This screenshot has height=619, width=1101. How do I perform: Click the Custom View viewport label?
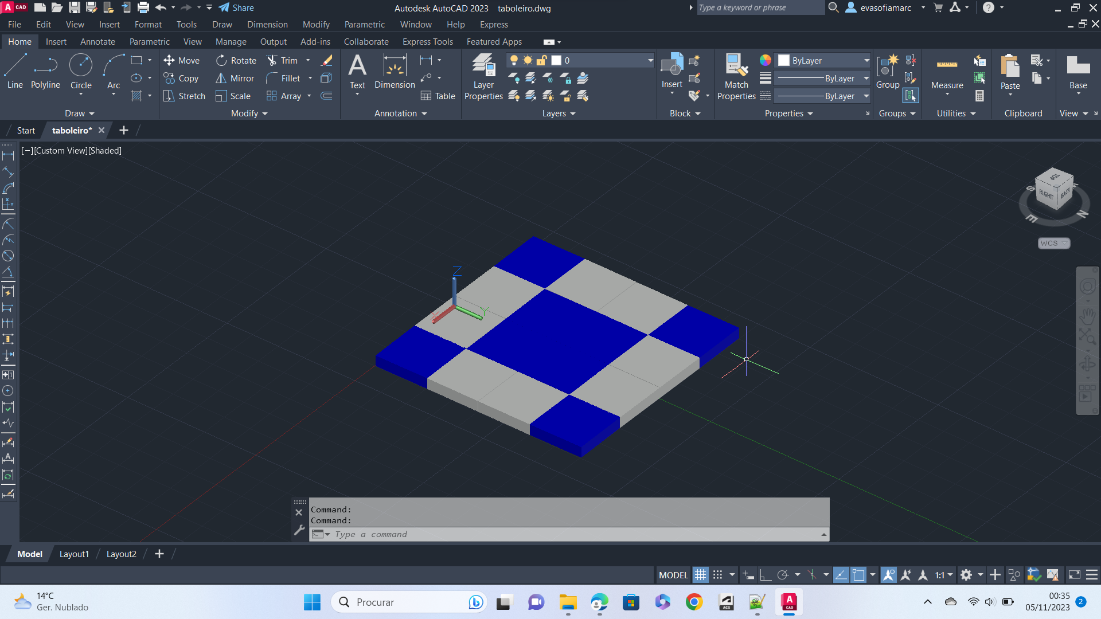point(60,151)
